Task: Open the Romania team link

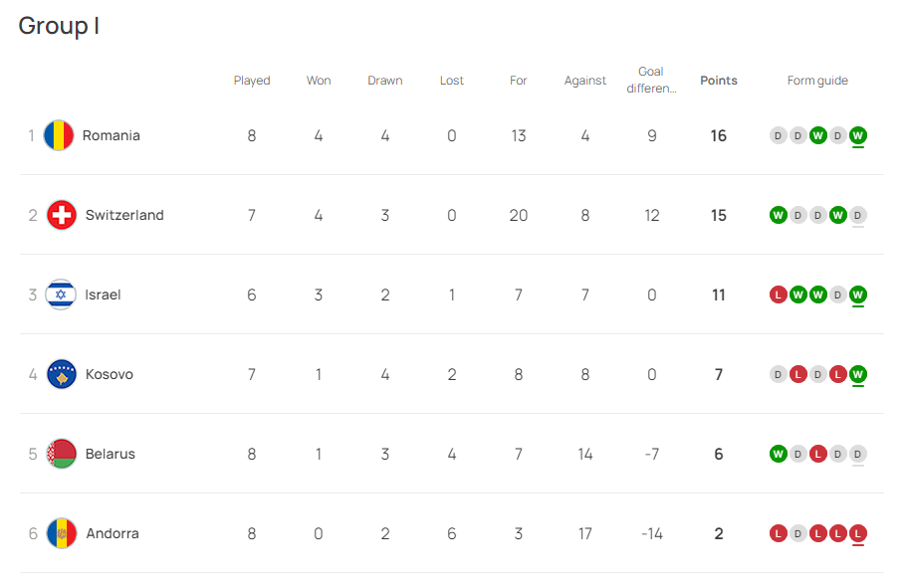Action: (x=112, y=135)
